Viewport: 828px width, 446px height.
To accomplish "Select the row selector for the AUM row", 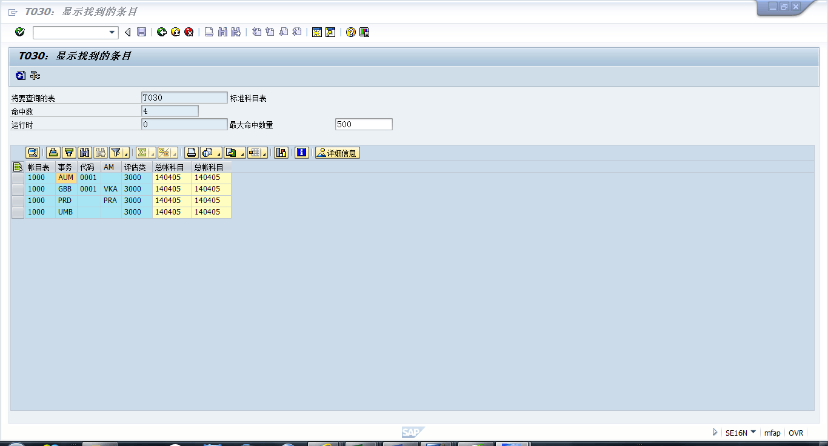I will 18,178.
